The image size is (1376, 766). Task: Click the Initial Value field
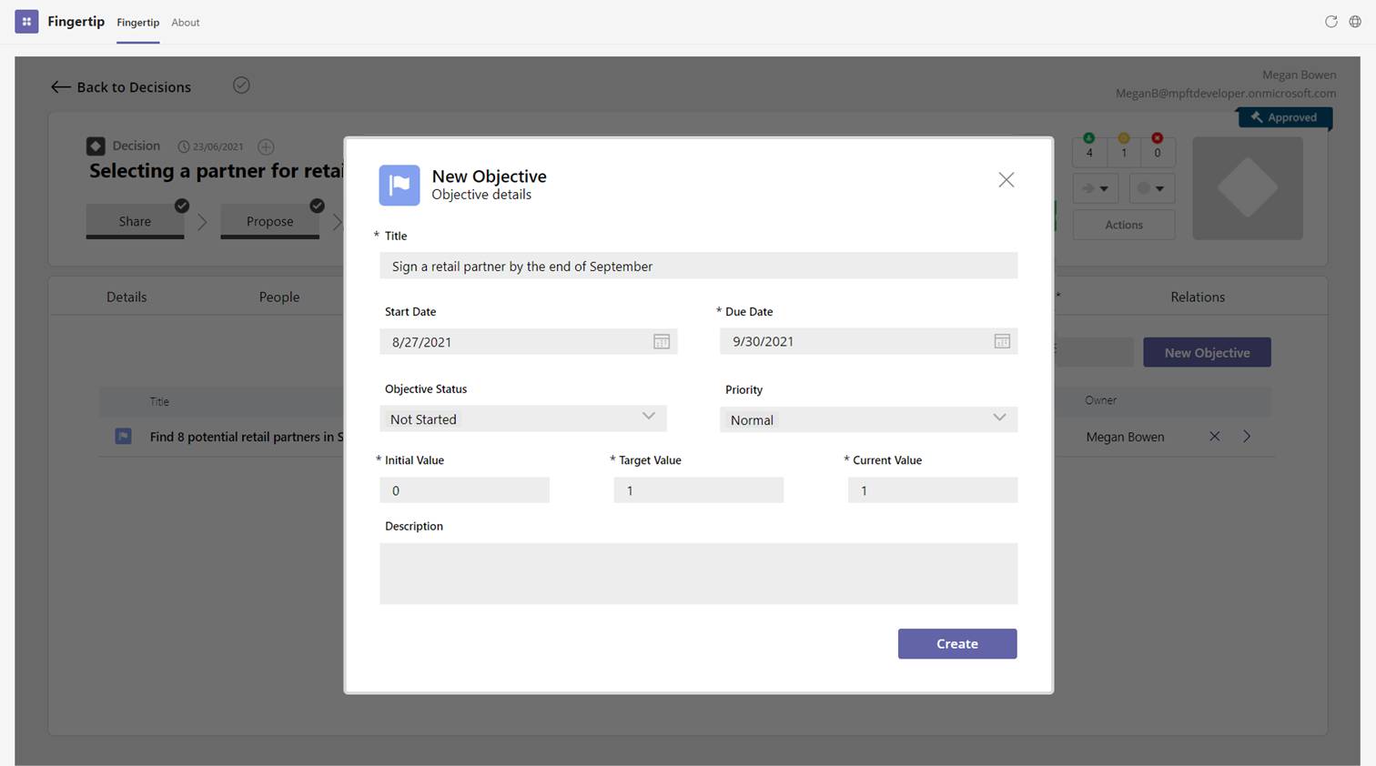(x=464, y=490)
